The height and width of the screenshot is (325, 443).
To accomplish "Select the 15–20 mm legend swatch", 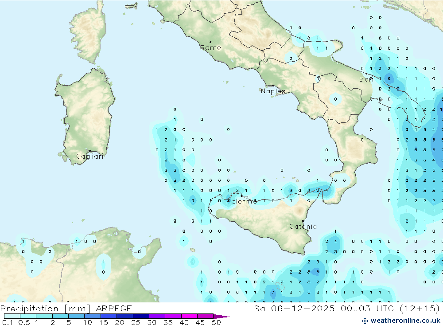I will tap(109, 316).
